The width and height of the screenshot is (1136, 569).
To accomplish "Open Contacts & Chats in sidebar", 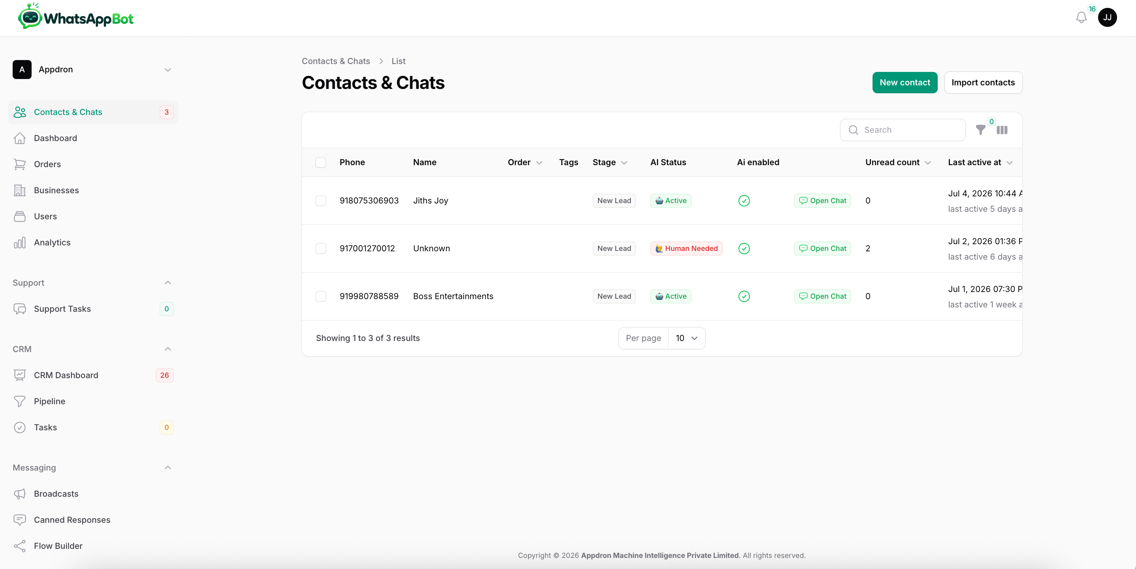I will [x=93, y=112].
